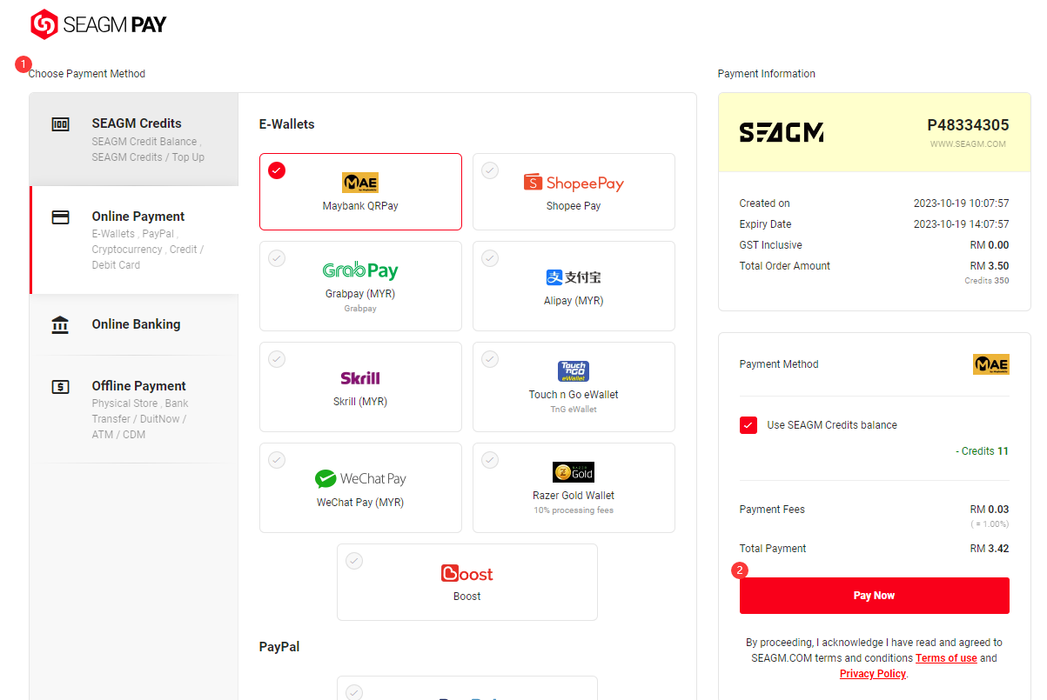This screenshot has width=1047, height=700.
Task: Click the Razer Gold logo
Action: (x=574, y=472)
